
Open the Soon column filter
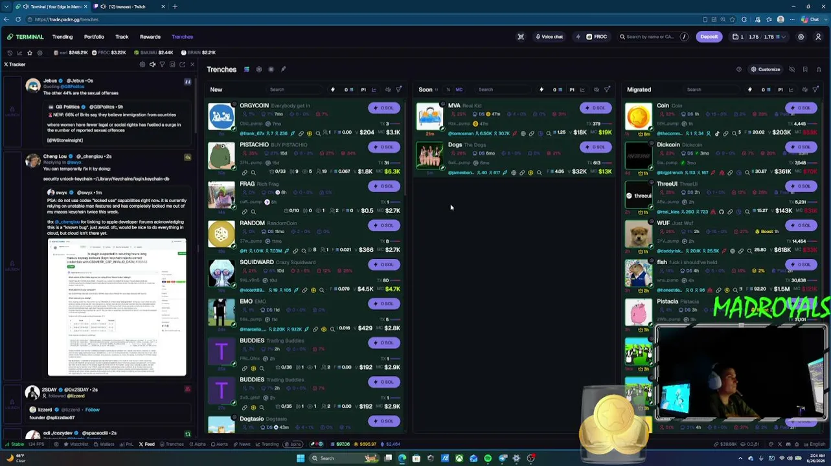point(608,90)
